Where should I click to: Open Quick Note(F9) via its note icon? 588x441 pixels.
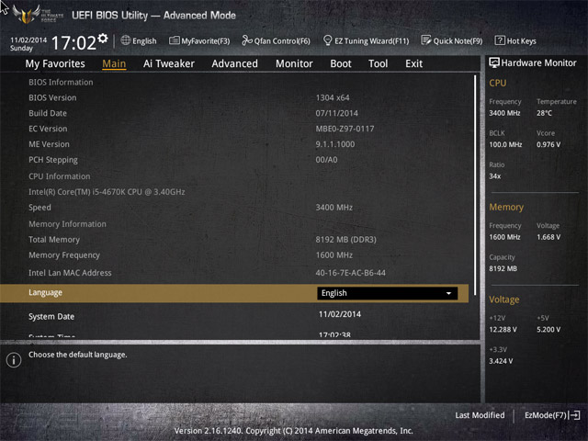(426, 40)
